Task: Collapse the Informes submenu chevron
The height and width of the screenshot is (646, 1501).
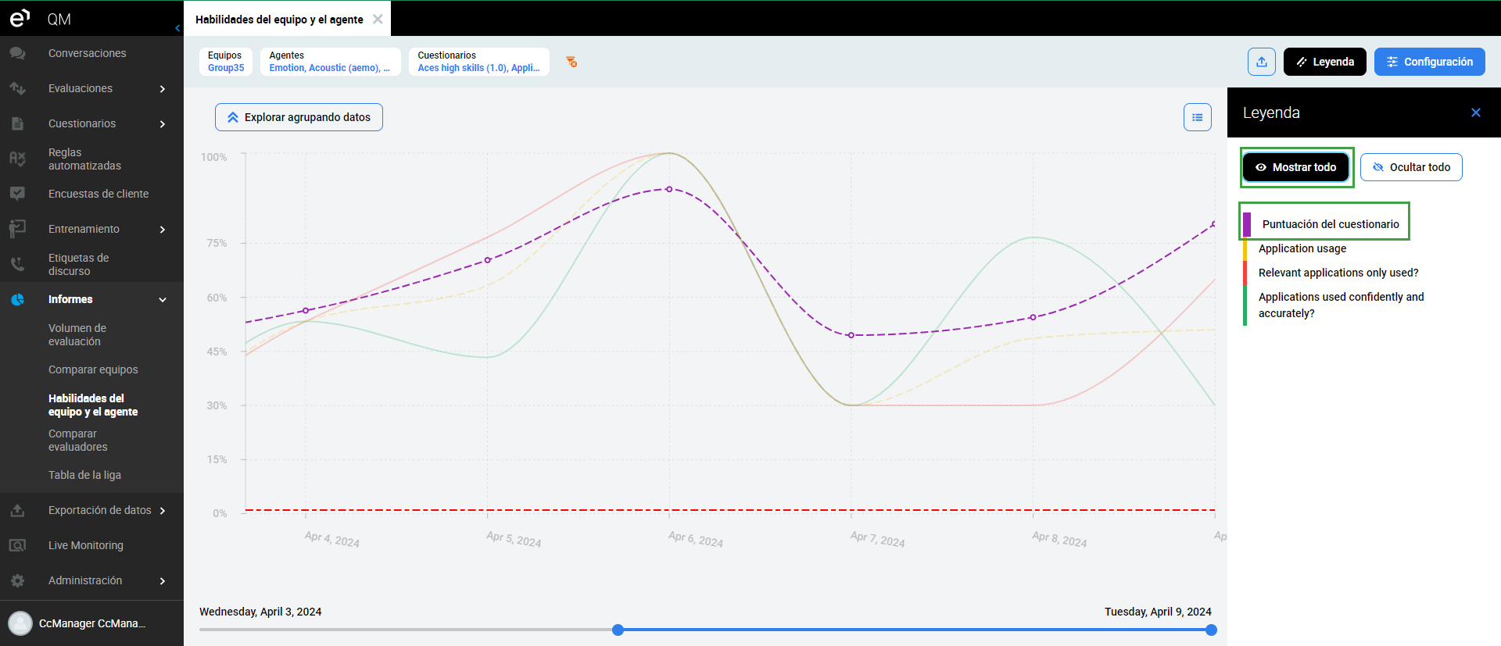Action: click(x=163, y=300)
